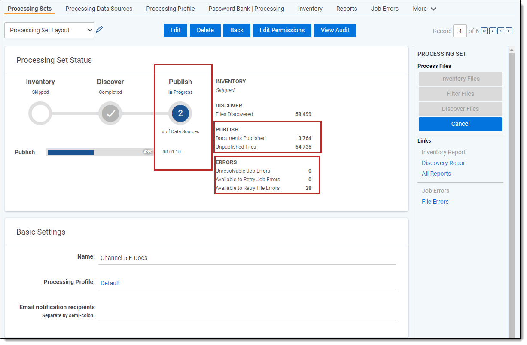Open the Processing Profile tab

pyautogui.click(x=171, y=9)
